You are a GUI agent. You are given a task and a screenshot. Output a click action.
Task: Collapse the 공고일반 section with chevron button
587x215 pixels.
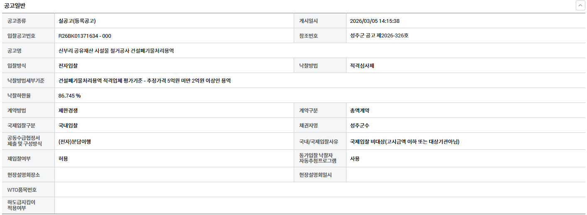(580, 6)
